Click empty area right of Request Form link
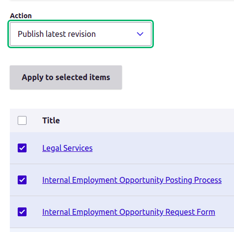 [225, 212]
